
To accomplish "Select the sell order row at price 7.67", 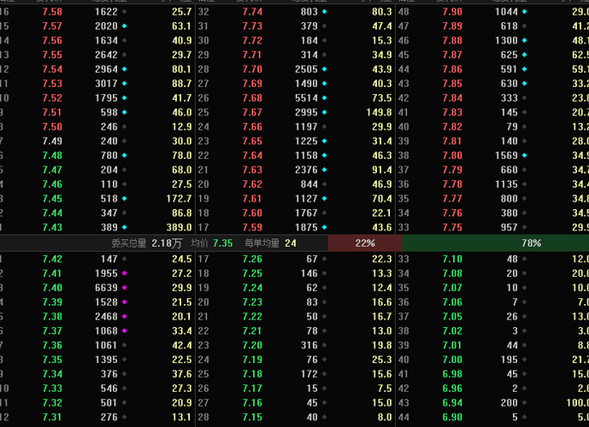I will [x=295, y=112].
